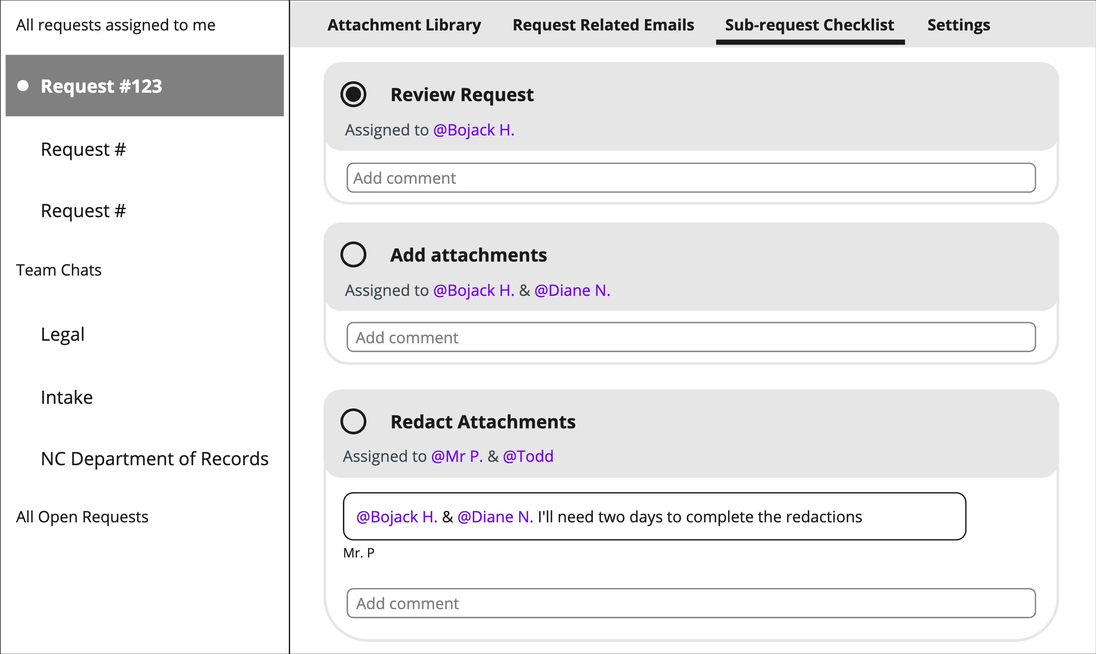
Task: Open the Legal team chat
Action: point(63,334)
